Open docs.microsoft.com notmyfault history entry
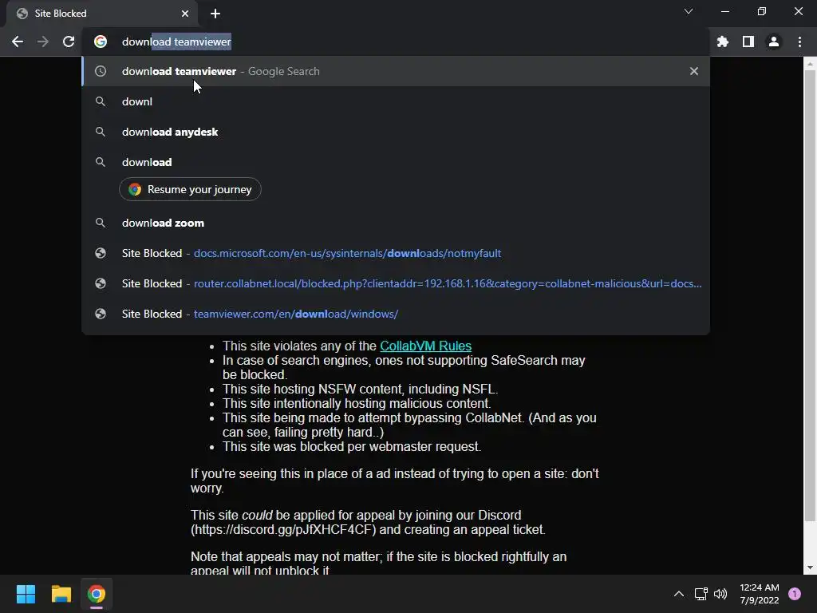 click(x=396, y=253)
